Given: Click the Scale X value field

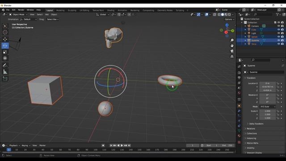Looking at the screenshot, I should click(x=267, y=111).
